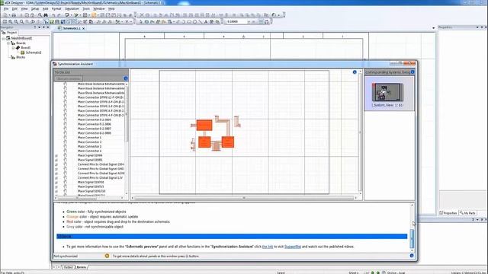Open the Properties panel options dropdown
This screenshot has height=274, width=488.
[477, 27]
